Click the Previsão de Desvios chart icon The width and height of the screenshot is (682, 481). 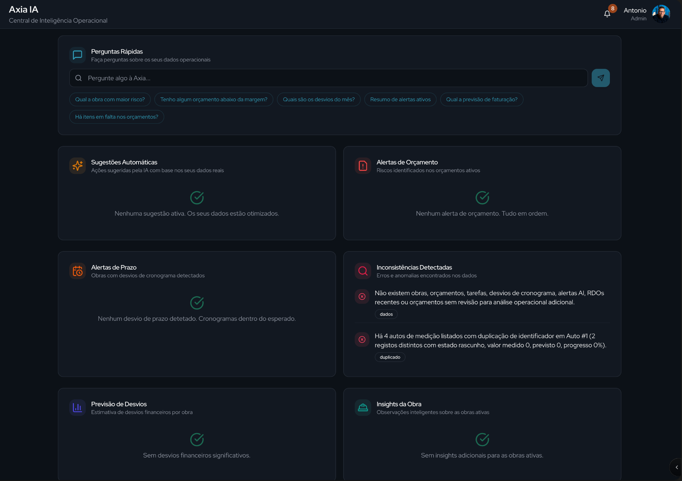point(77,408)
